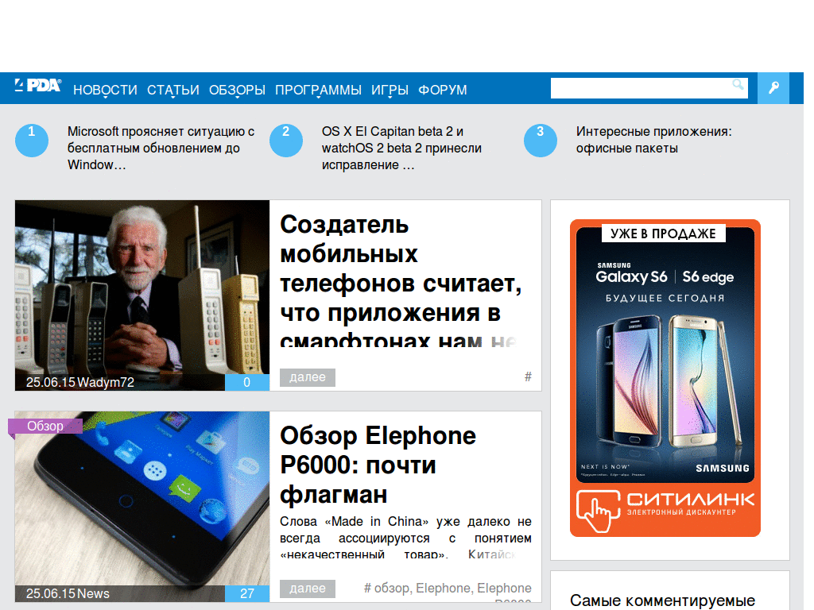Click the number 2 circle badge

pyautogui.click(x=286, y=140)
